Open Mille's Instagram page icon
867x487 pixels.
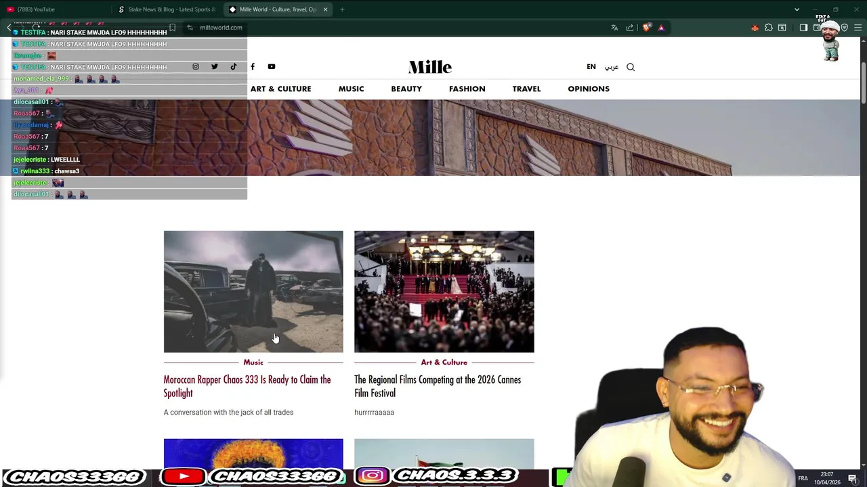pos(196,66)
